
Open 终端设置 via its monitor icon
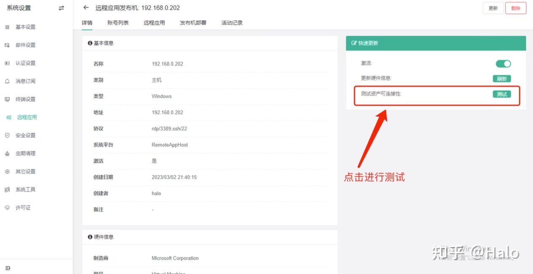7,99
